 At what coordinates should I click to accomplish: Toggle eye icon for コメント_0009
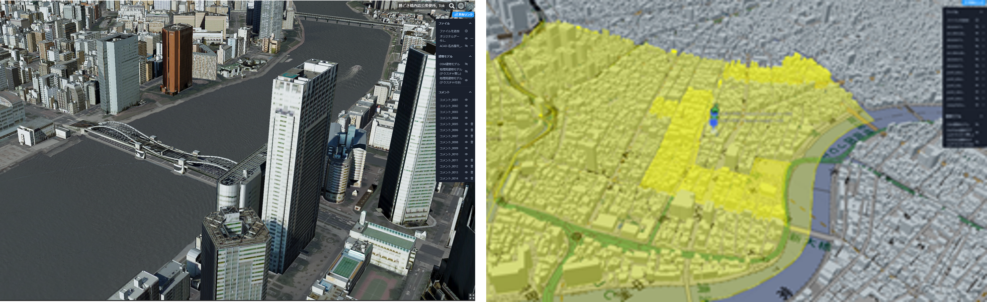click(x=466, y=148)
